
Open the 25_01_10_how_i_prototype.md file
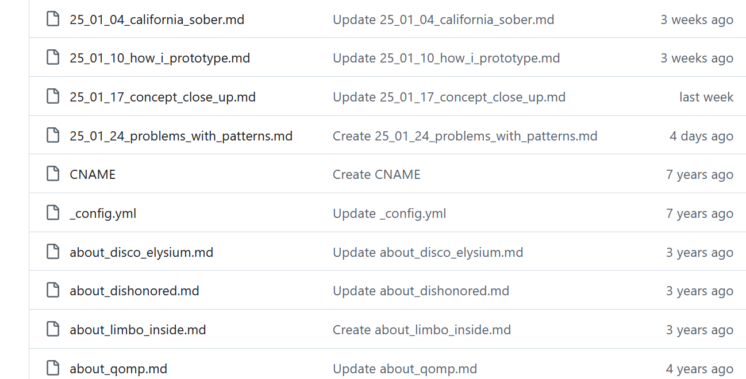[x=160, y=58]
